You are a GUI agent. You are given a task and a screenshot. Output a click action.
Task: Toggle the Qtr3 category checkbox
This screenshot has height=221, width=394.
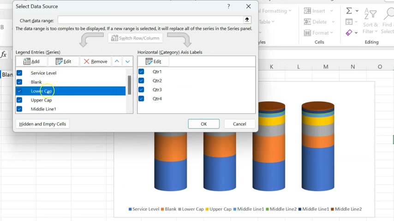pos(141,90)
